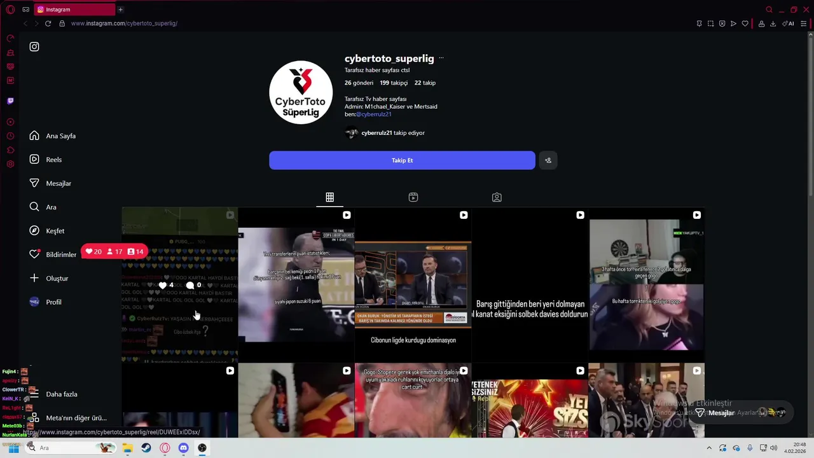Open Meta'nın diğer ürünleri menu
814x458 pixels.
click(x=68, y=418)
